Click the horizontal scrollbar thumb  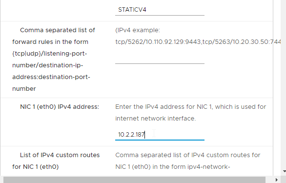[x=134, y=180]
